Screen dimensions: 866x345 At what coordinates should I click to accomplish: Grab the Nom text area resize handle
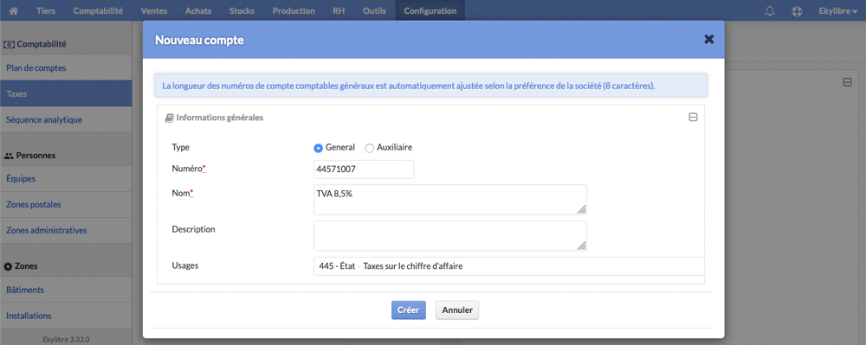[582, 209]
